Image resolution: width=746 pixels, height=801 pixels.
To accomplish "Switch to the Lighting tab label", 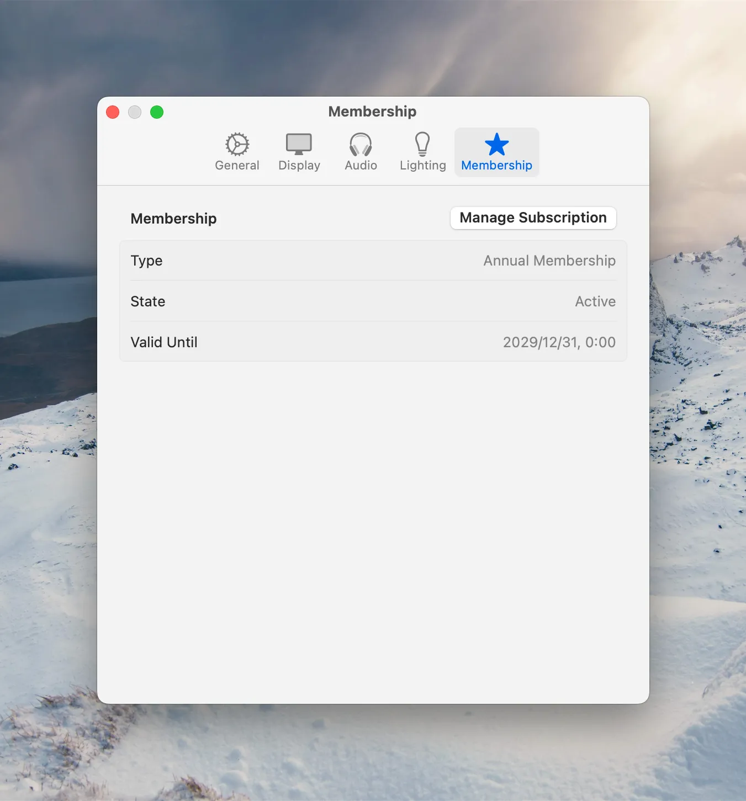I will tap(423, 166).
